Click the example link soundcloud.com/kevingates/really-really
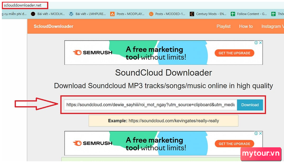The image size is (284, 164). point(174,121)
